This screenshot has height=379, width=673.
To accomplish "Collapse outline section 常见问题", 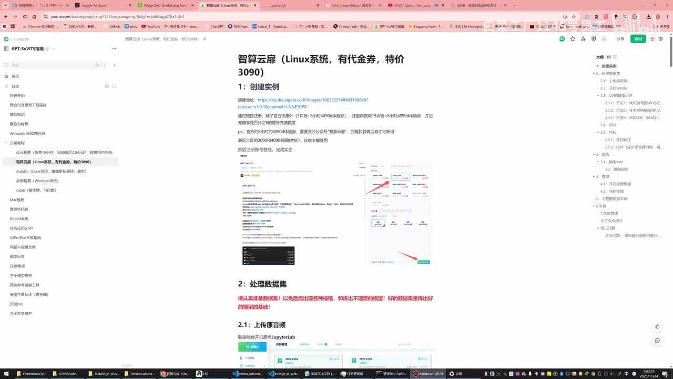I will point(598,228).
